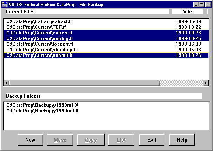The image size is (213, 151).
Task: Click the Date column header
Action: point(187,12)
